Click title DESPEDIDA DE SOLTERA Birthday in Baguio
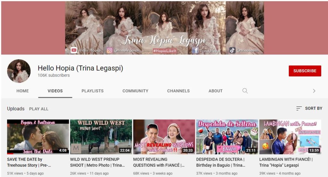This screenshot has width=328, height=177. coord(221,162)
